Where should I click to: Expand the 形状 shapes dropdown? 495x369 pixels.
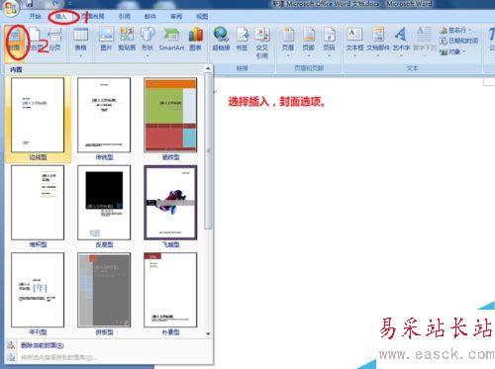tap(148, 43)
